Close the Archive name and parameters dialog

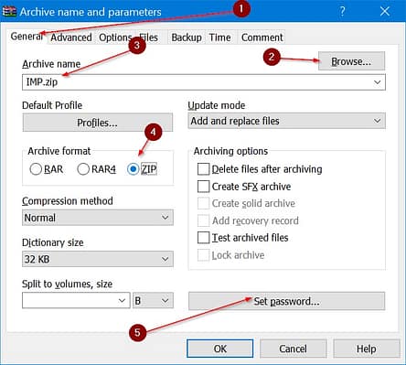pyautogui.click(x=385, y=12)
